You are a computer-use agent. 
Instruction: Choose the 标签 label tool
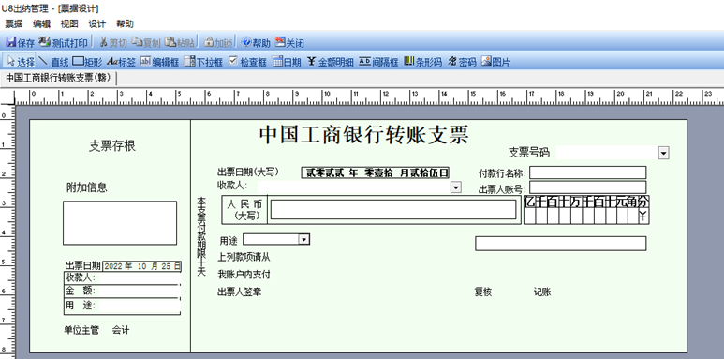point(121,62)
